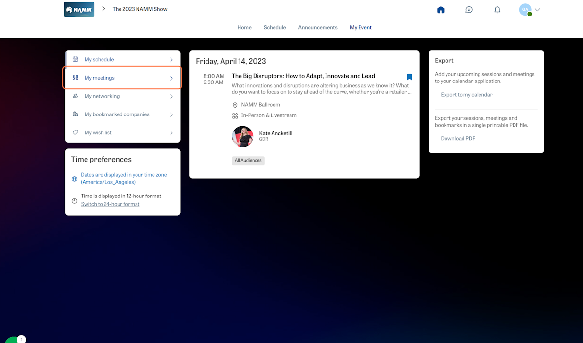Download the PDF of sessions and meetings
583x343 pixels.
tap(458, 138)
